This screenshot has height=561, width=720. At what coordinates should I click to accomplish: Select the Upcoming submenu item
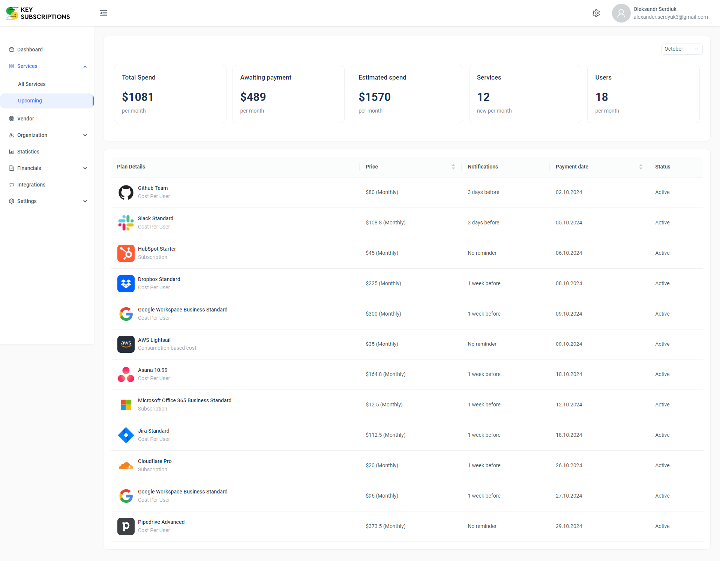[x=47, y=101]
